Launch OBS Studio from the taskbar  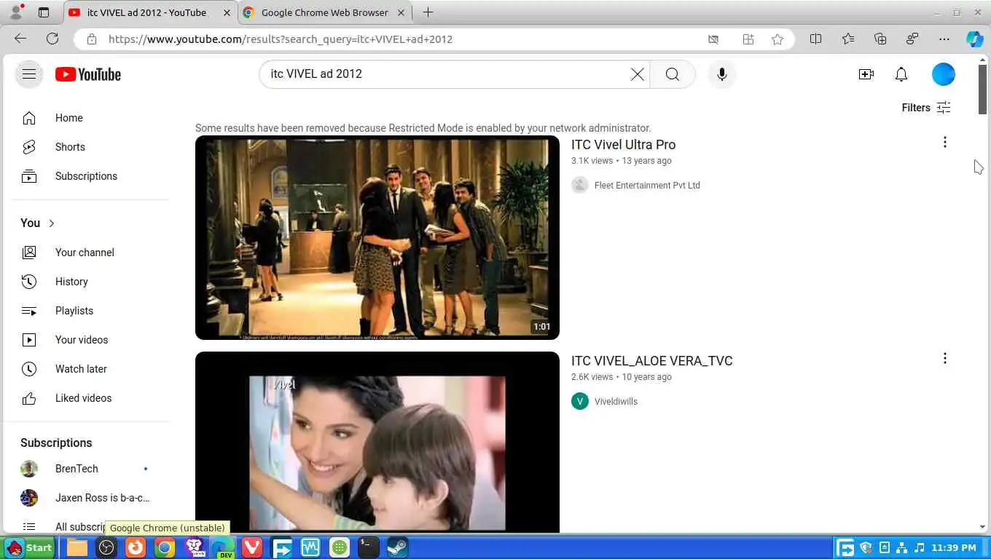click(x=106, y=547)
